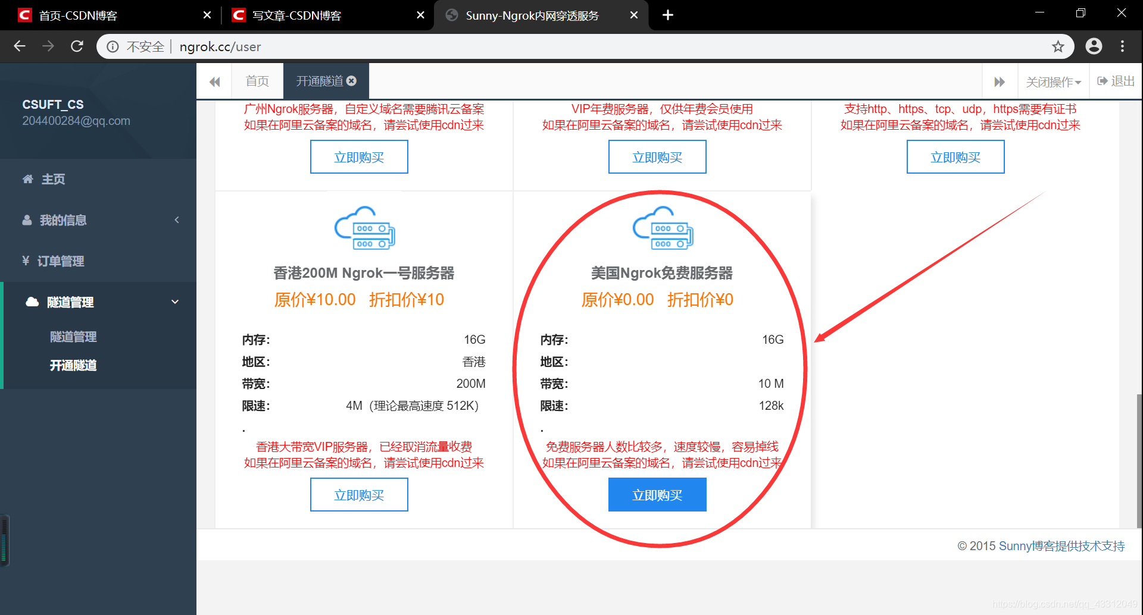Click 立即购买 for 美国Ngrok免费服务器
Screen dimensions: 1143x615
click(657, 495)
